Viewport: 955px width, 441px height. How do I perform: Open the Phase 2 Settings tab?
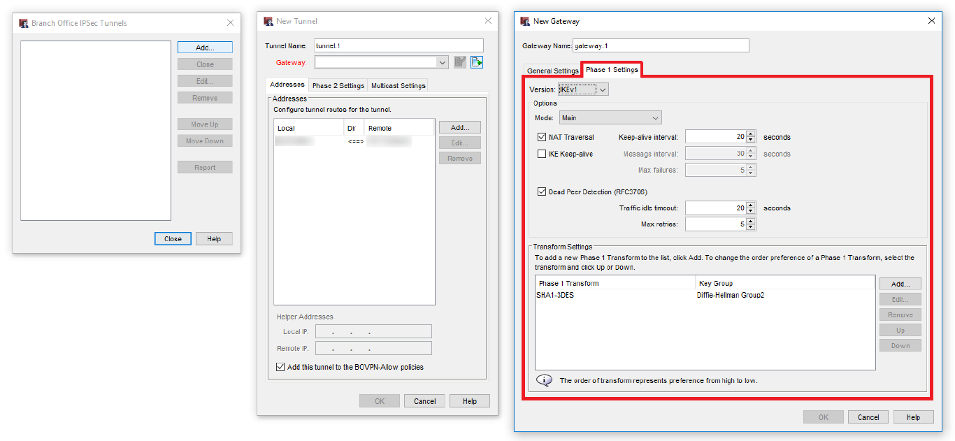tap(338, 85)
